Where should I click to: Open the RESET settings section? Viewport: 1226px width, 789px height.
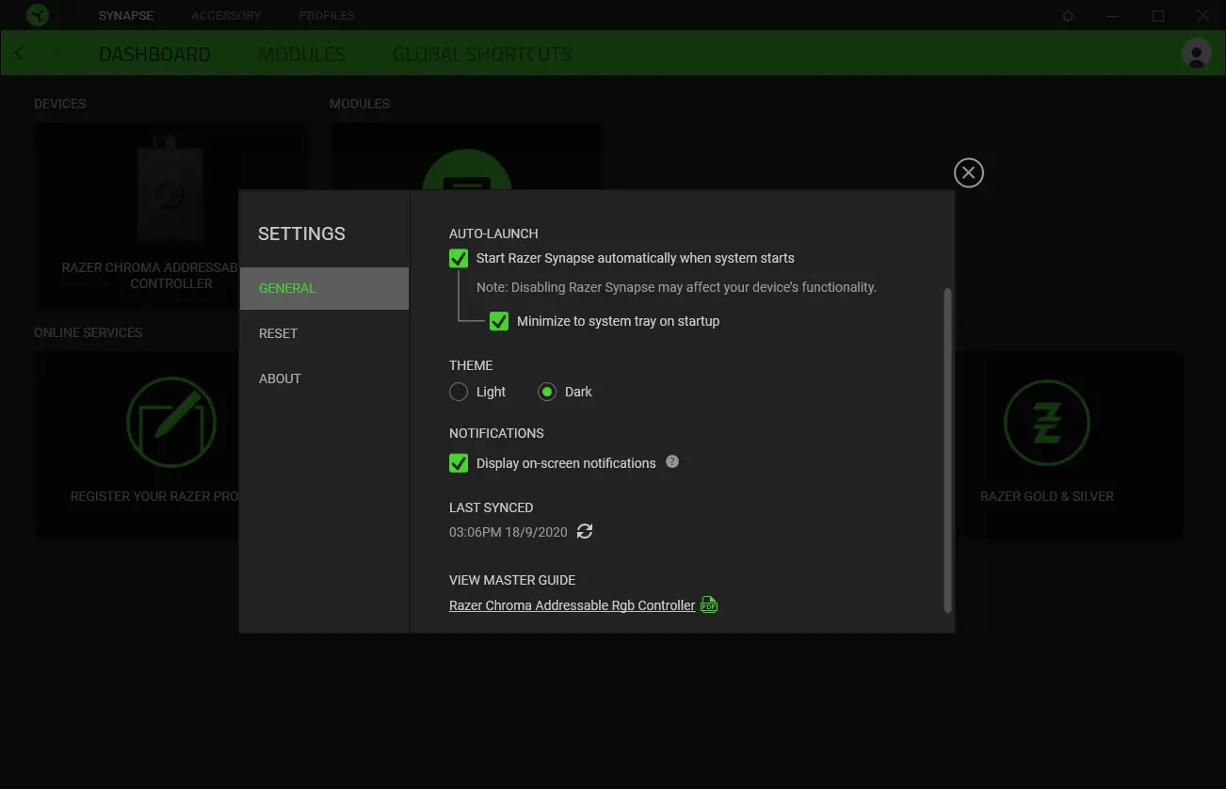tap(278, 332)
